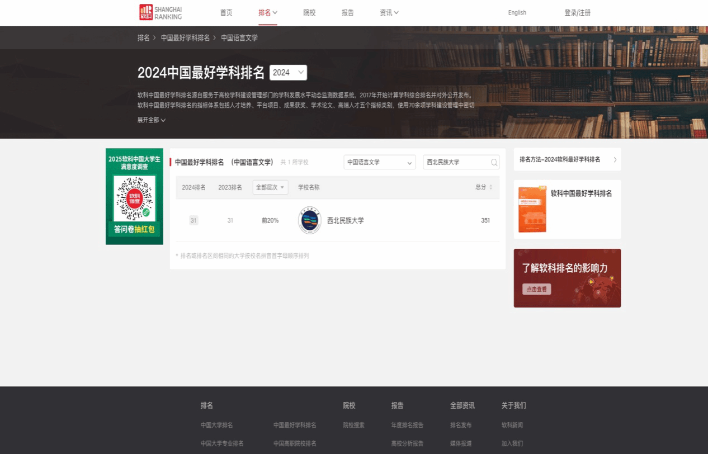Select 首页 in the top navigation
The image size is (708, 454).
point(226,12)
